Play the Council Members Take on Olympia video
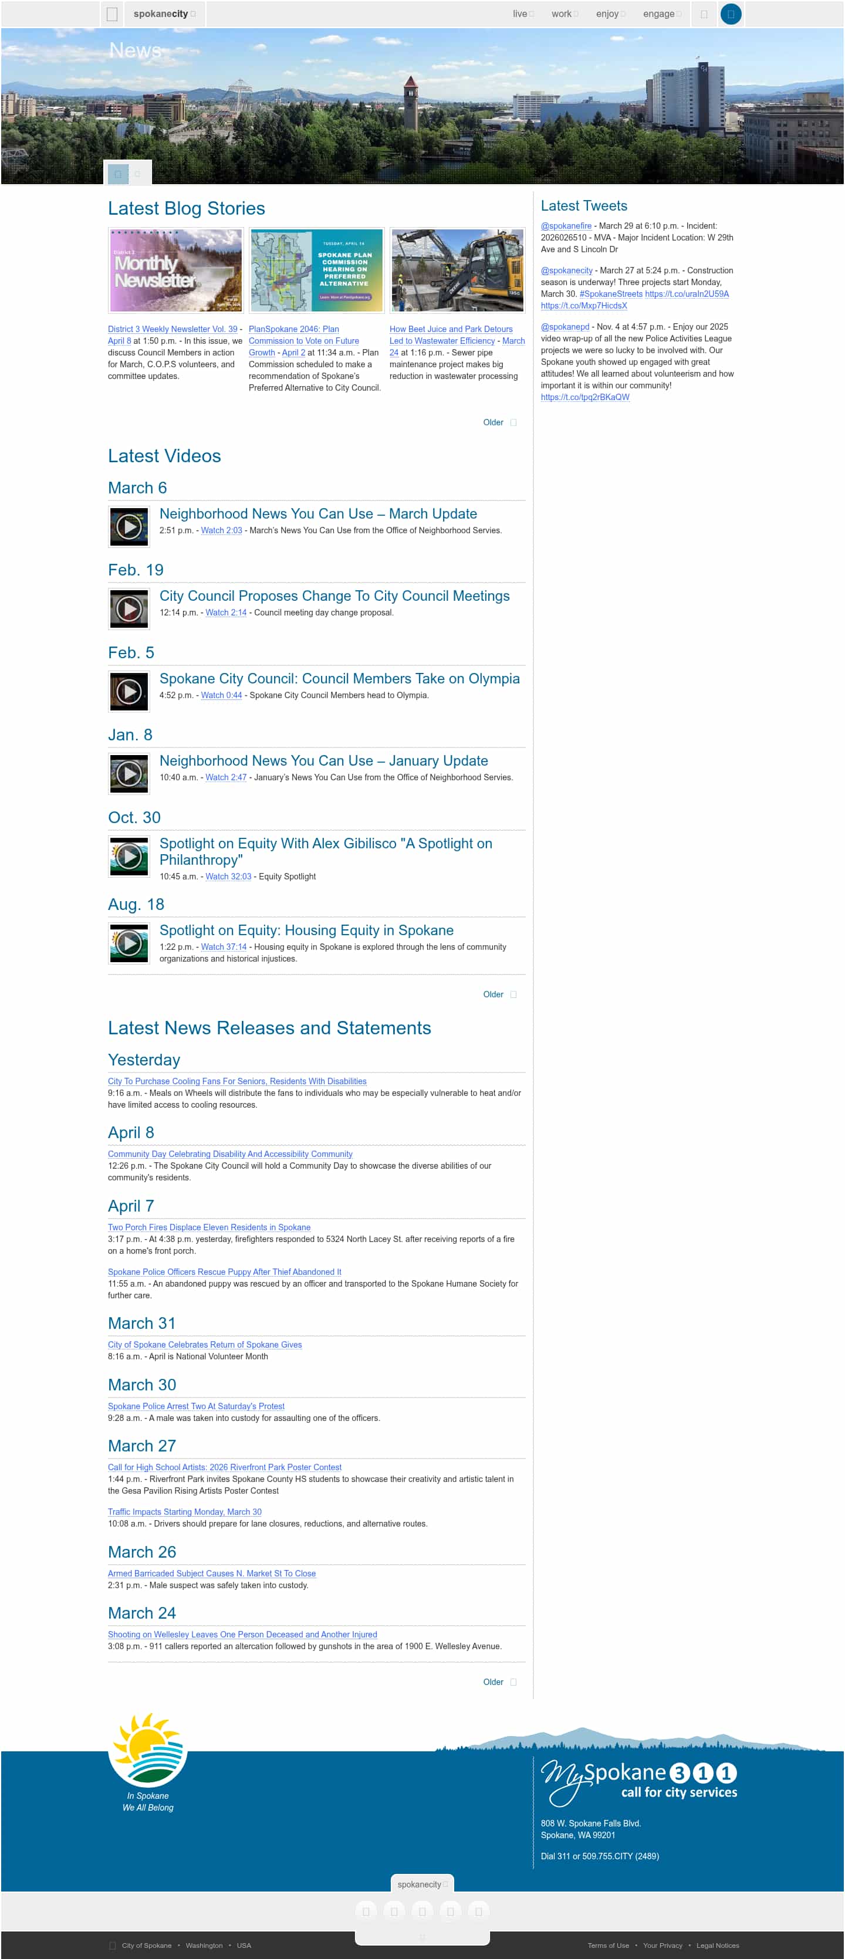The image size is (845, 1959). [129, 692]
